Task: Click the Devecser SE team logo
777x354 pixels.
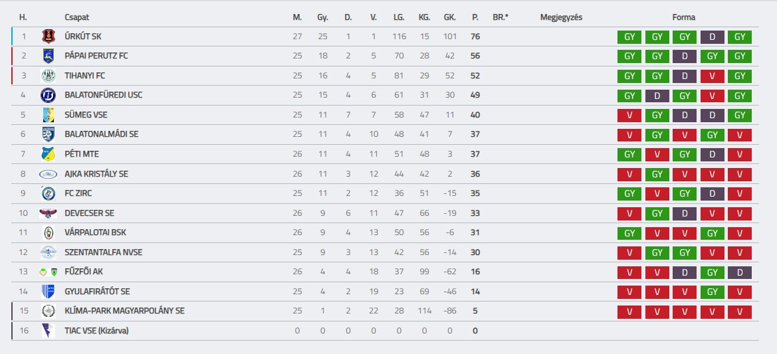Action: [48, 213]
